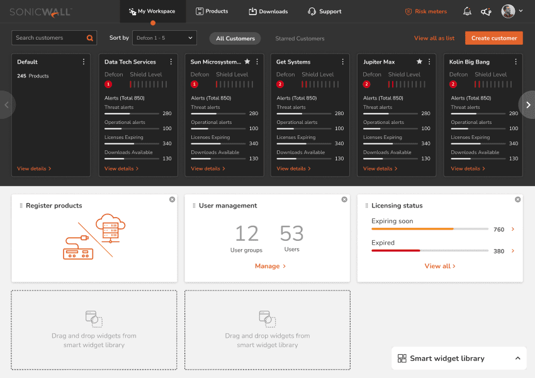Switch to Starred Customers
The width and height of the screenshot is (535, 378).
300,38
